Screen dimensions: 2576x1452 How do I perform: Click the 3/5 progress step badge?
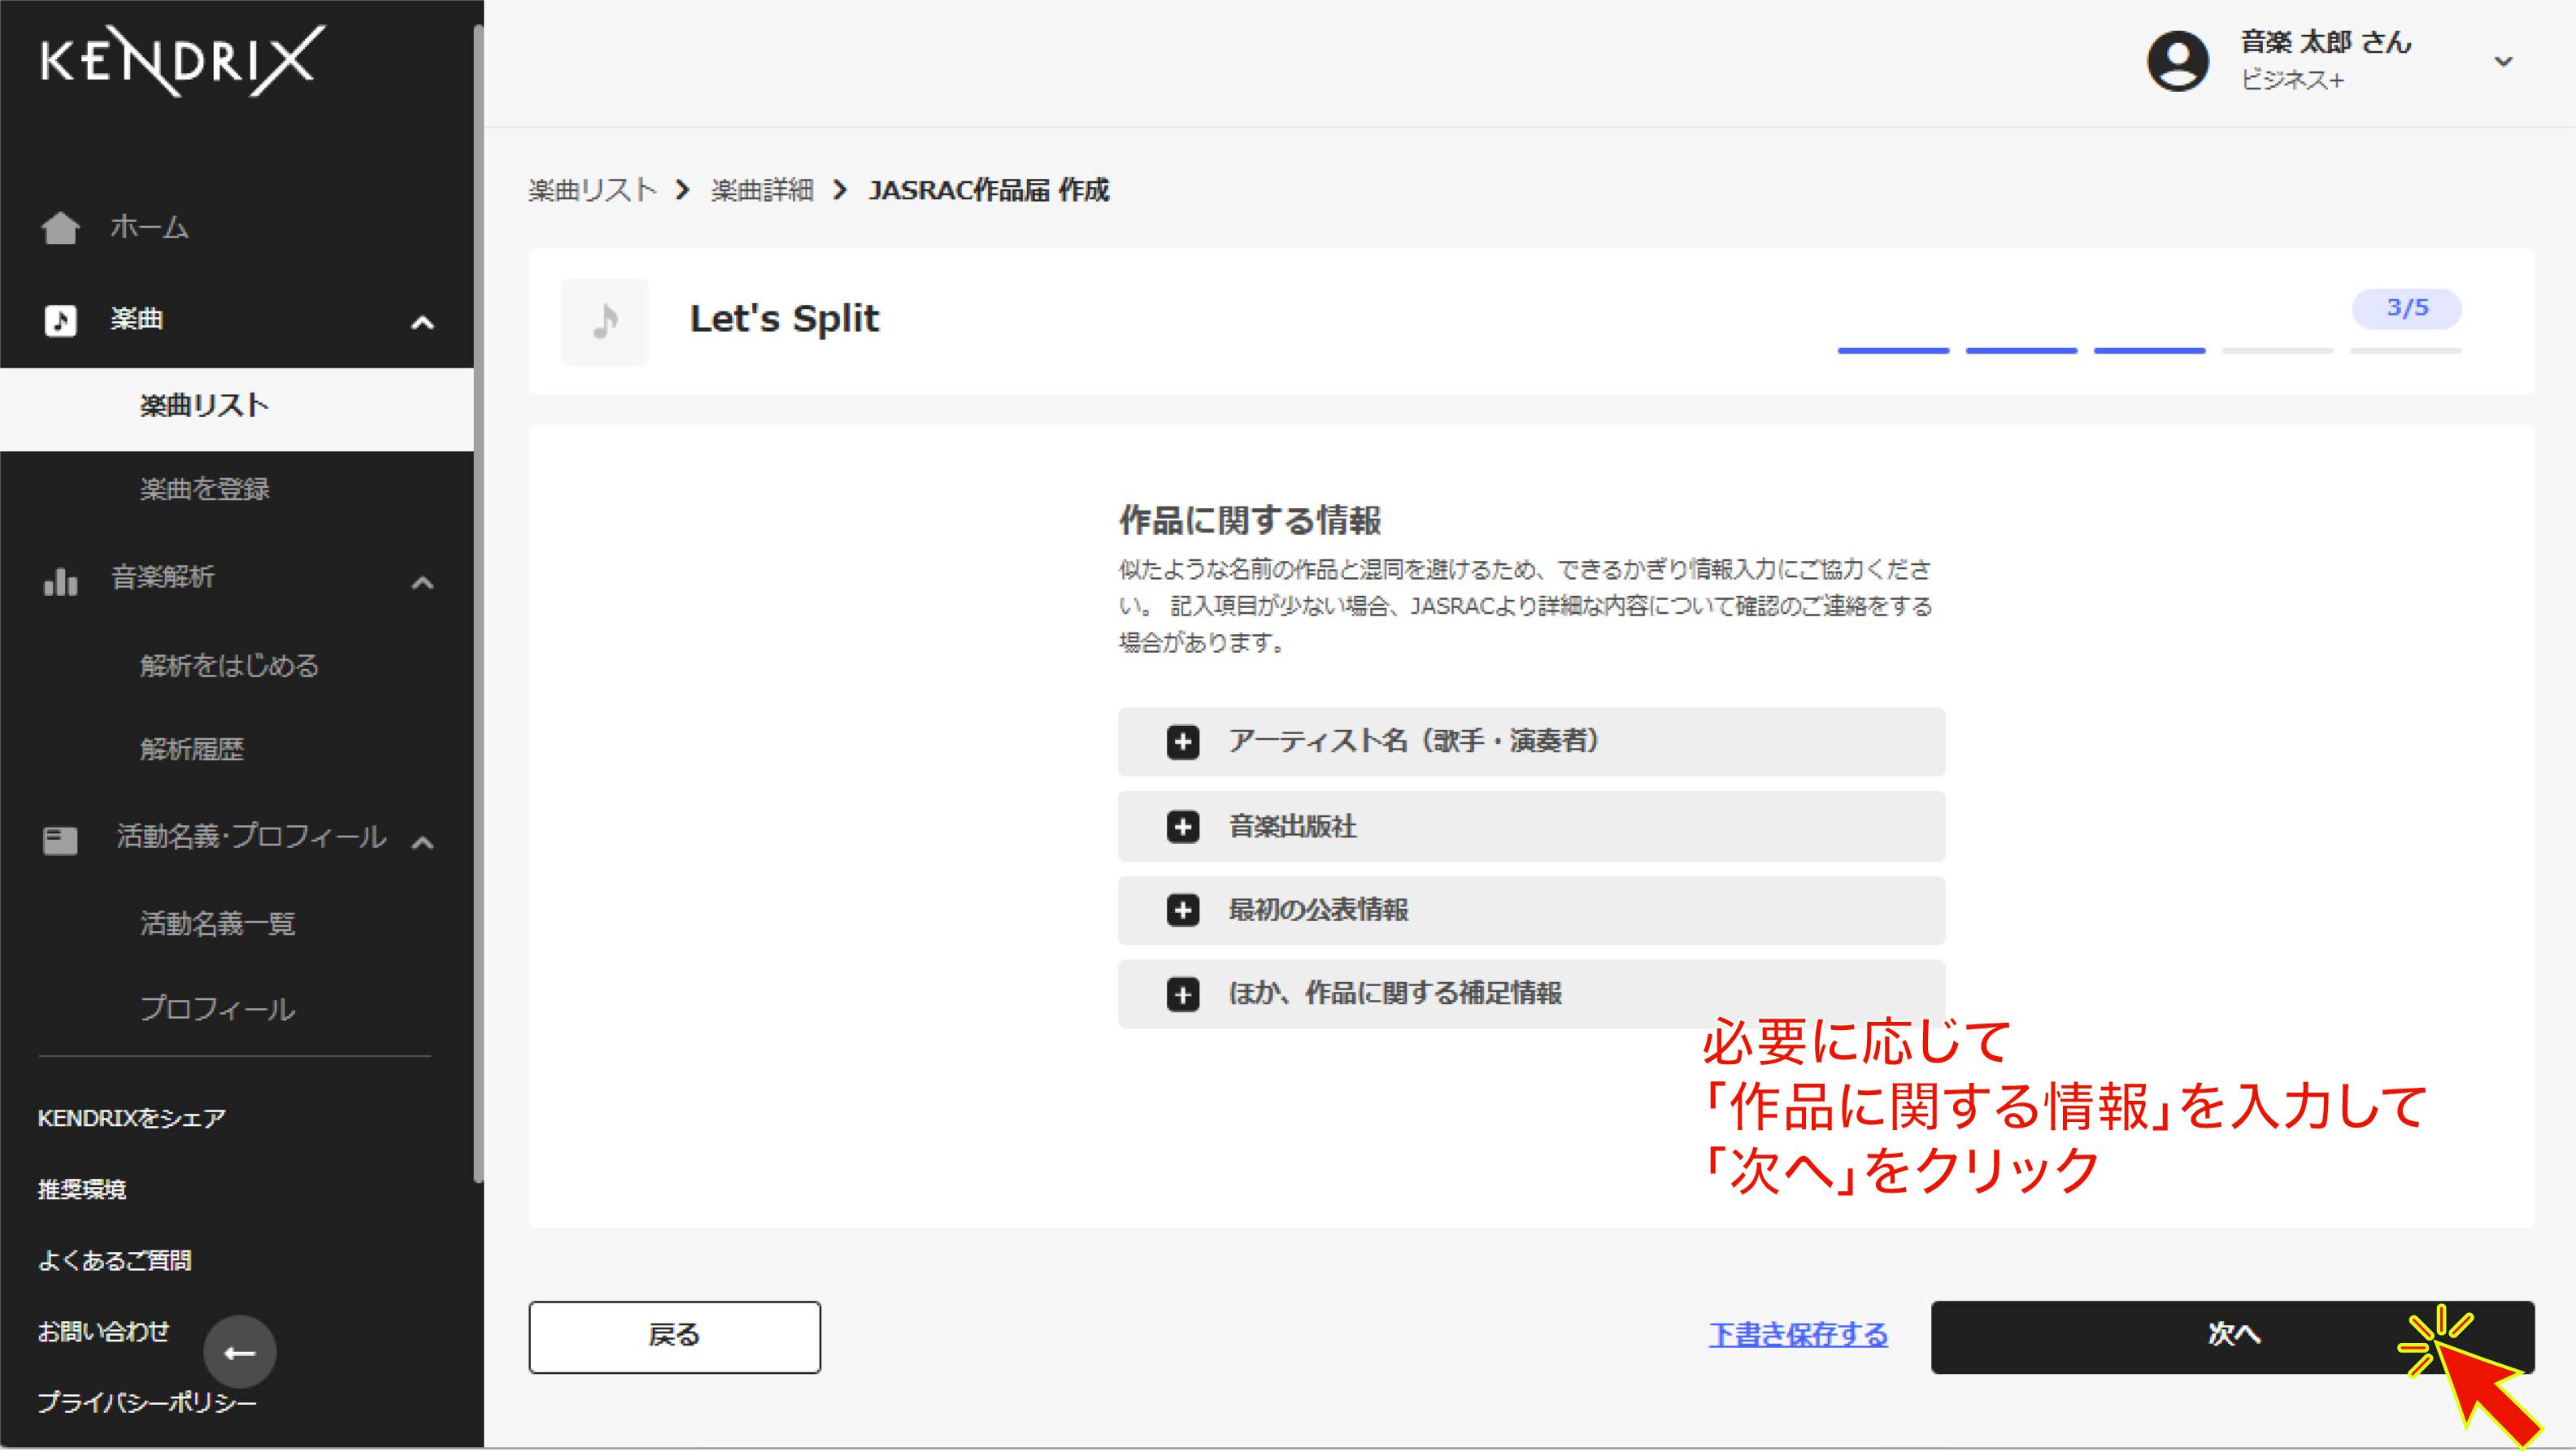click(2406, 308)
